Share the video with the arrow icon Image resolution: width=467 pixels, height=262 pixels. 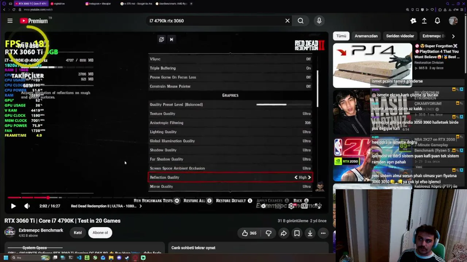point(283,233)
